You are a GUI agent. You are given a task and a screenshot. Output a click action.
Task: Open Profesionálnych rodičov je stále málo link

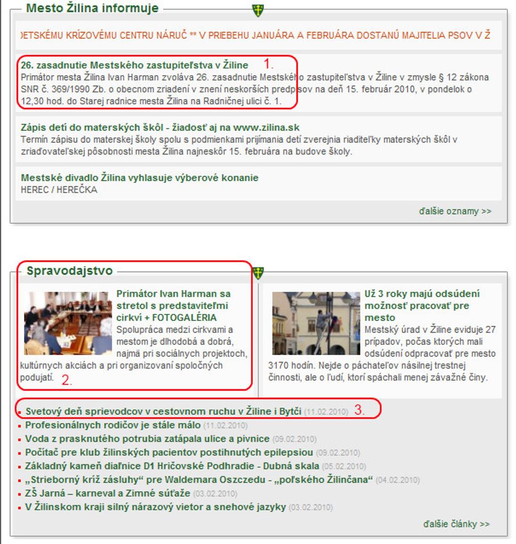(113, 425)
